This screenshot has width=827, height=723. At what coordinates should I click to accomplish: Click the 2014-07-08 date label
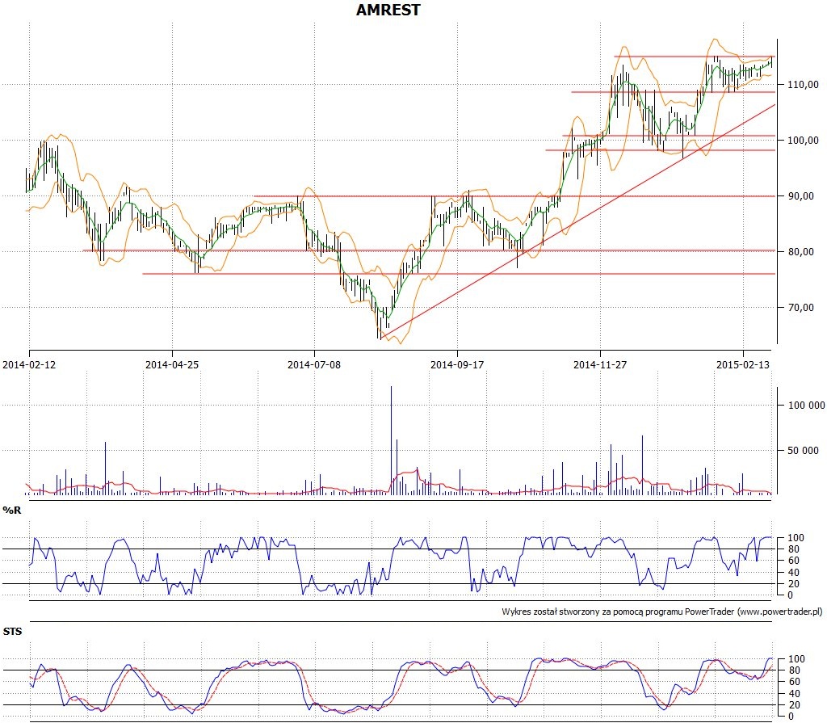(x=314, y=364)
